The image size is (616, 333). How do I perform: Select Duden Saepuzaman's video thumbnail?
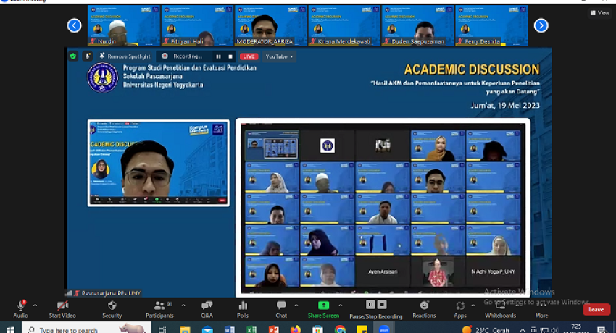coord(417,25)
